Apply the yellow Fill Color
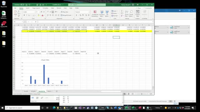This screenshot has height=112, width=200. (x=38, y=15)
